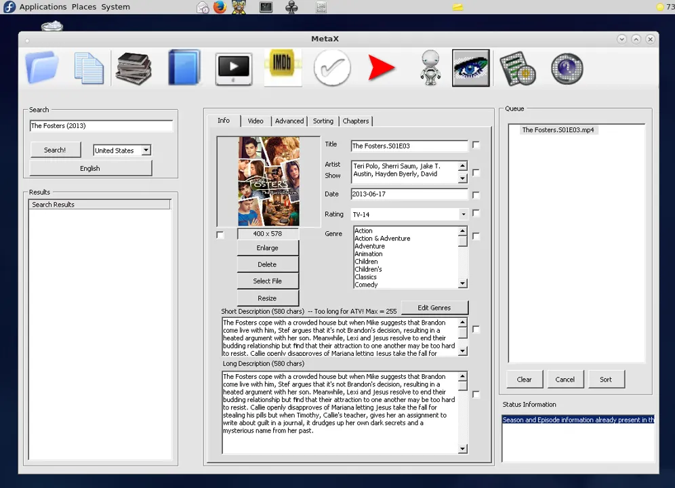Switch to the Sorting tab
The image size is (675, 488).
[x=323, y=121]
